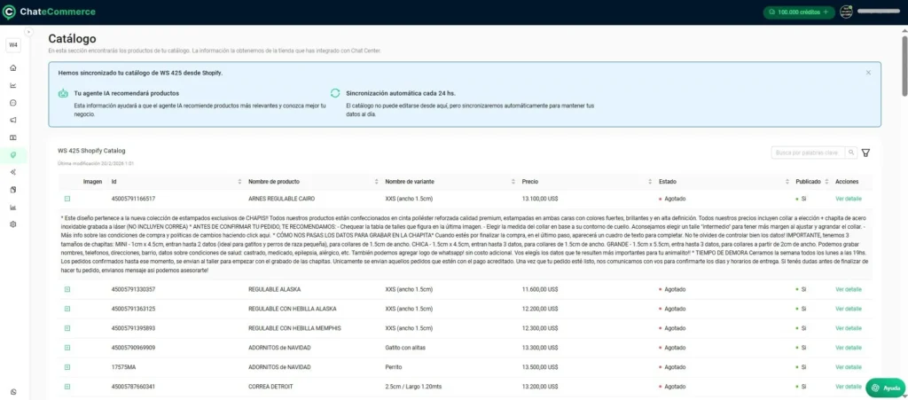Select the id 45005787660341 cell

pos(133,386)
